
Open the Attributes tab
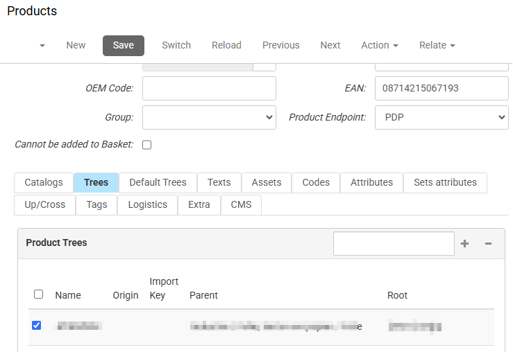tap(371, 182)
